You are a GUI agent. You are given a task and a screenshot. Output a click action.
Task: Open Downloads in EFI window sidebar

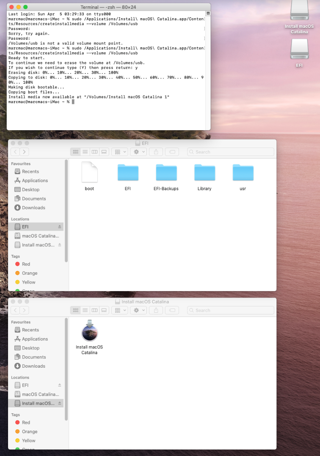coord(36,208)
